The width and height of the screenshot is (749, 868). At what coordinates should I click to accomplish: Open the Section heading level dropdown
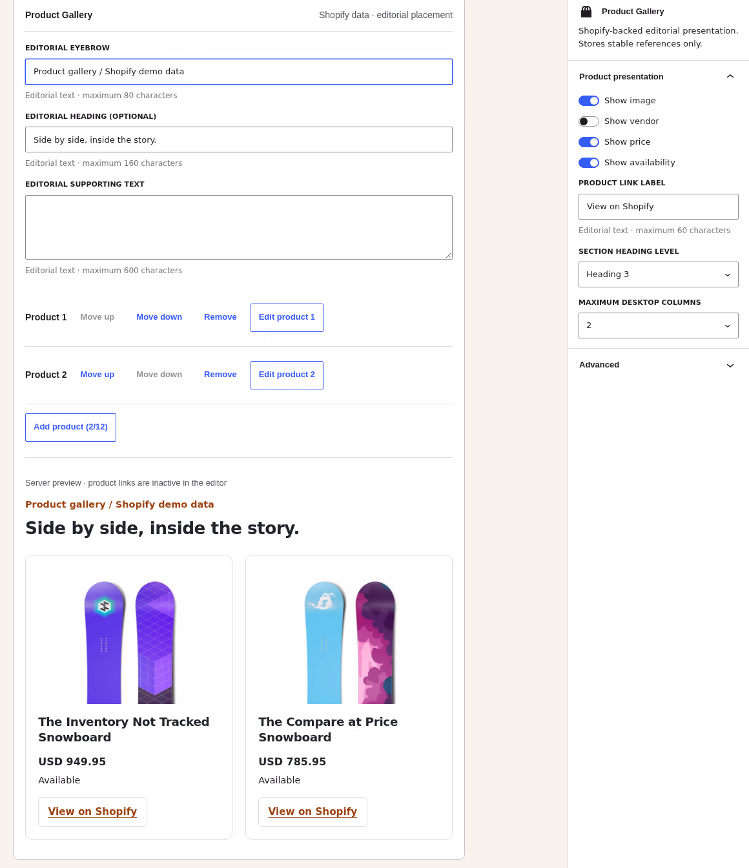pyautogui.click(x=659, y=274)
